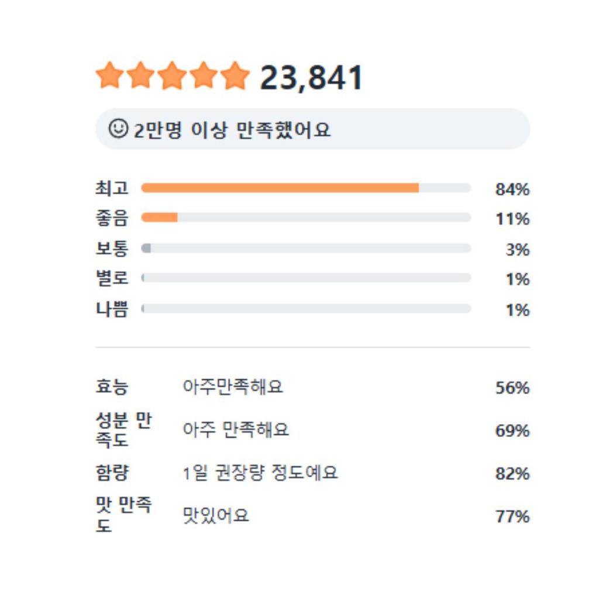Click the 23,841 review count

point(311,78)
